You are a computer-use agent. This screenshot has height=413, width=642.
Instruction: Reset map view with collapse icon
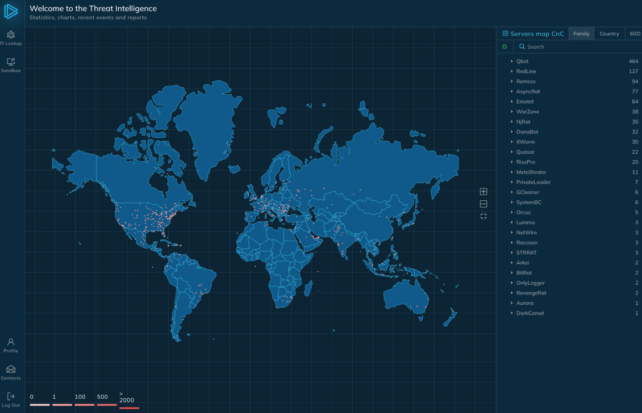pyautogui.click(x=483, y=216)
